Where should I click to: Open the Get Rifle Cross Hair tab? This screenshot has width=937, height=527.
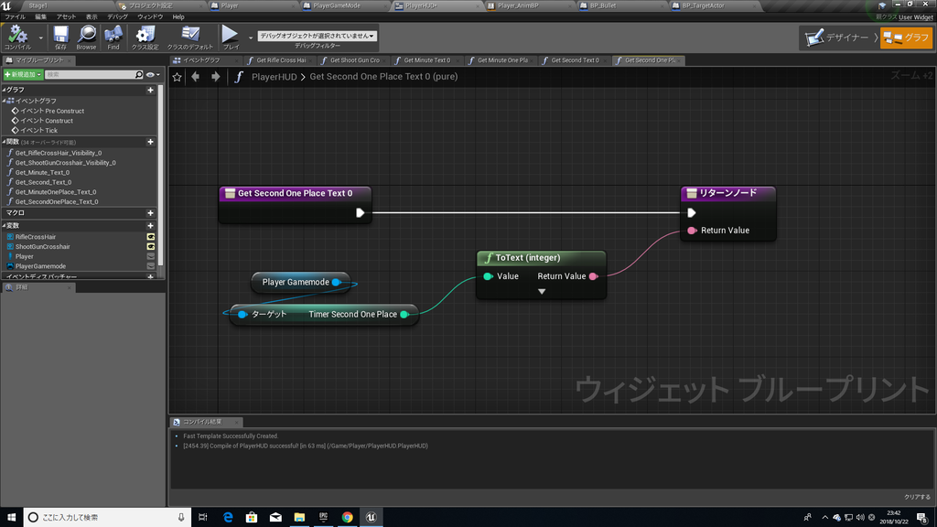281,60
